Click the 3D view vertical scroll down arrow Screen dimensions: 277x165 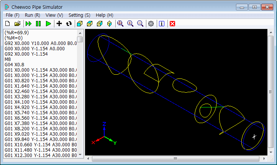pyautogui.click(x=271, y=152)
